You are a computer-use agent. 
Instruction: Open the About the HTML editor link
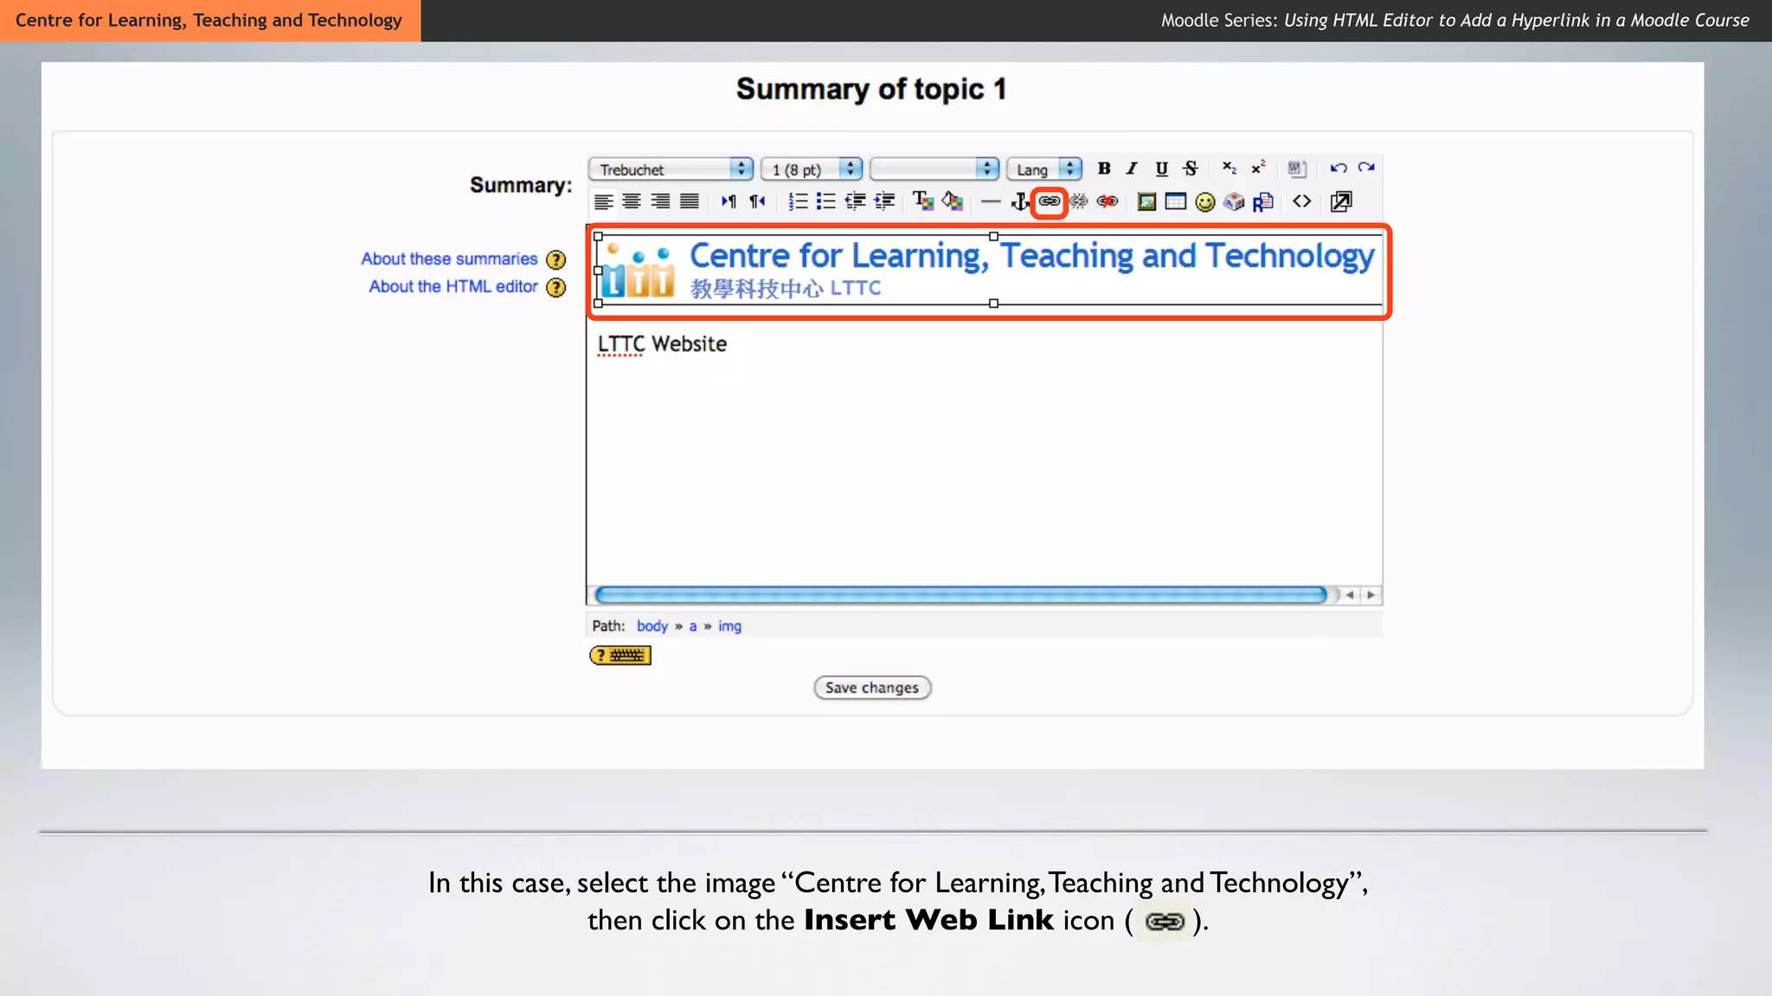pos(453,286)
